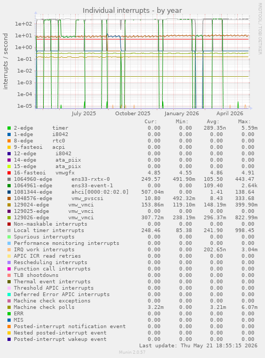This screenshot has width=265, height=358.
Task: Click the swatch next to Rescheduling interrupts
Action: click(9, 262)
